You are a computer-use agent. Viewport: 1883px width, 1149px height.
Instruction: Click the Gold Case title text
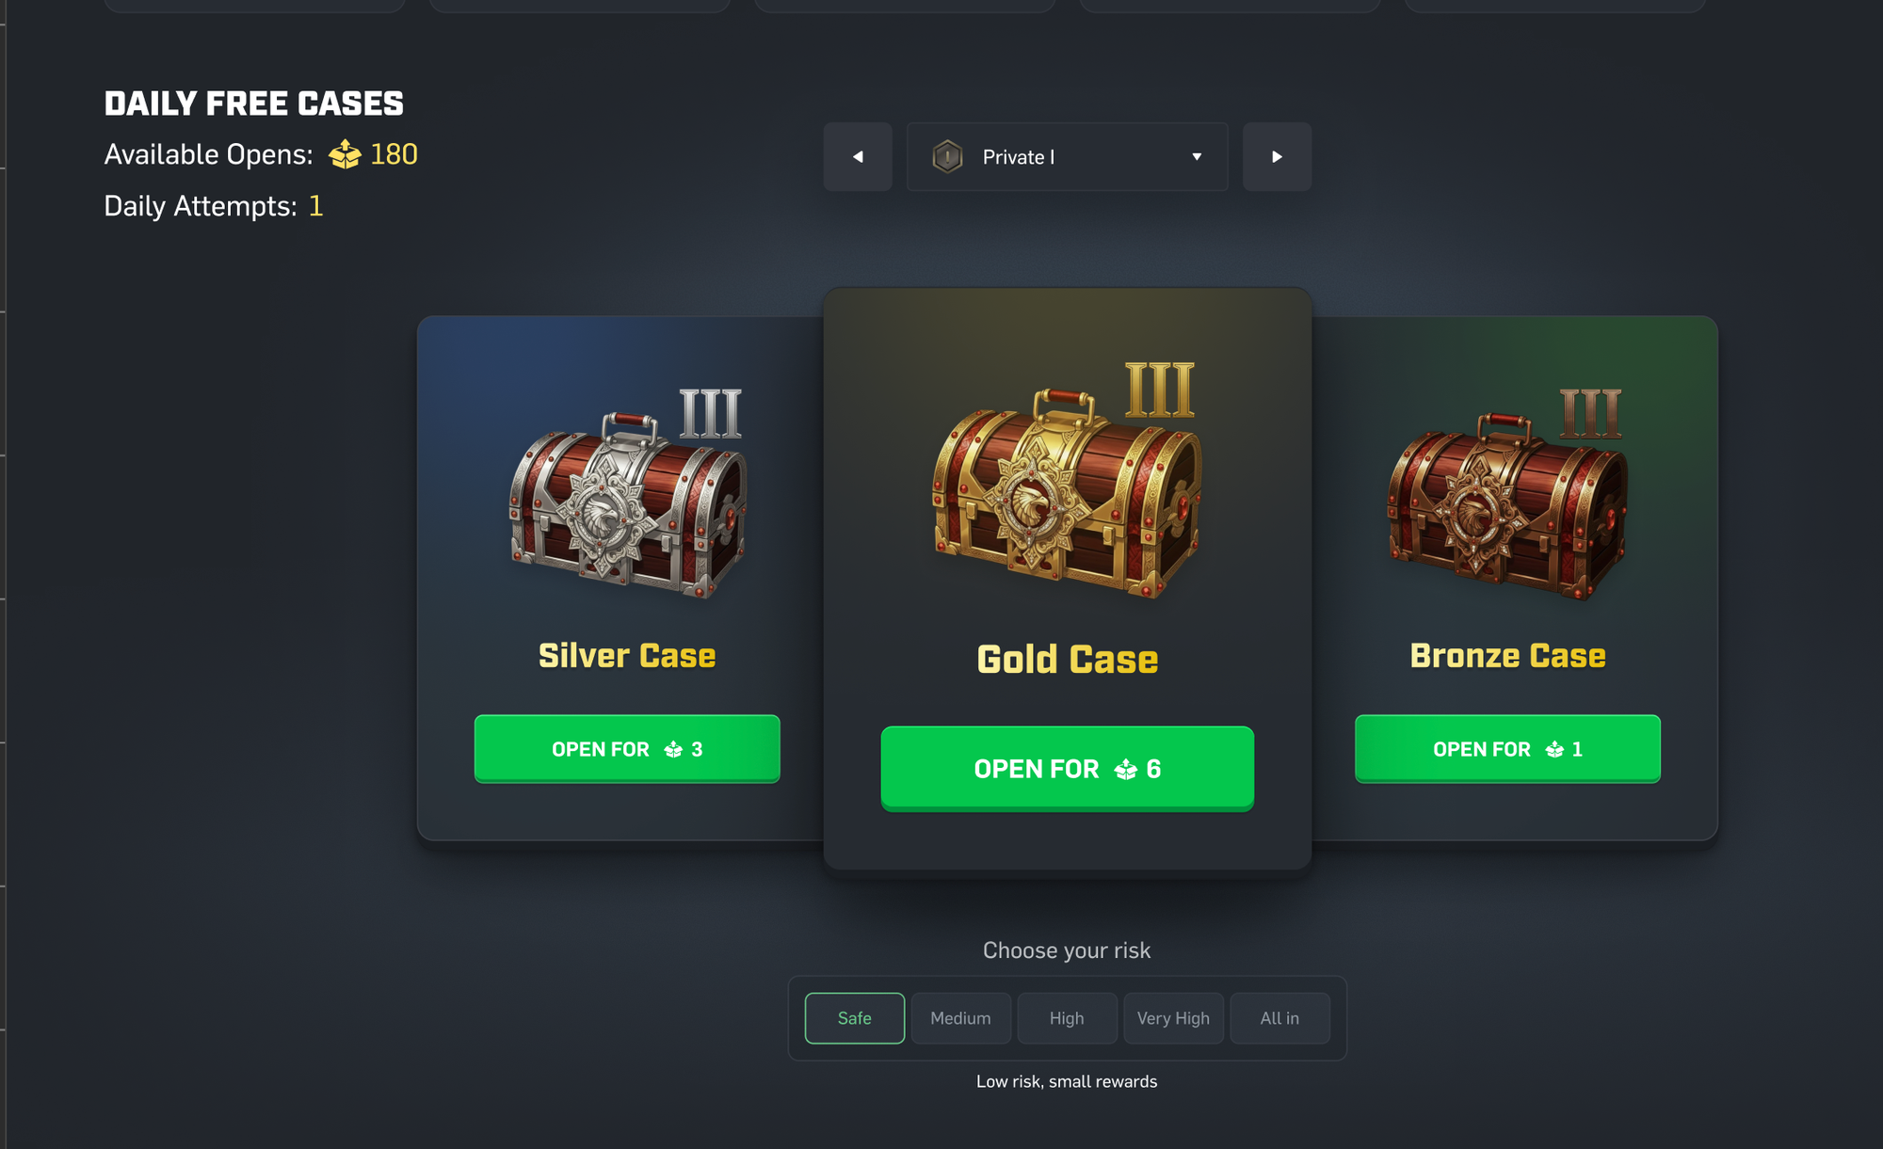click(1067, 660)
